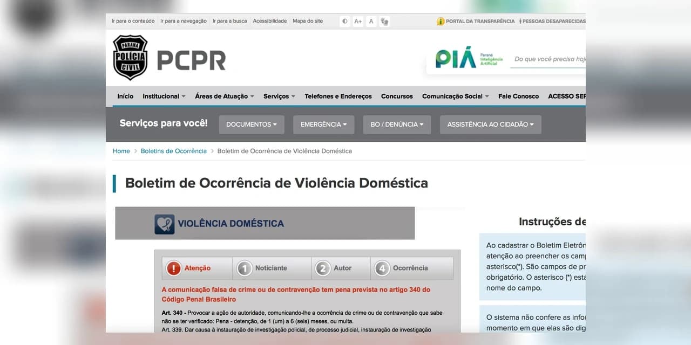This screenshot has width=691, height=345.
Task: Open the Libras sign language icon
Action: click(384, 22)
